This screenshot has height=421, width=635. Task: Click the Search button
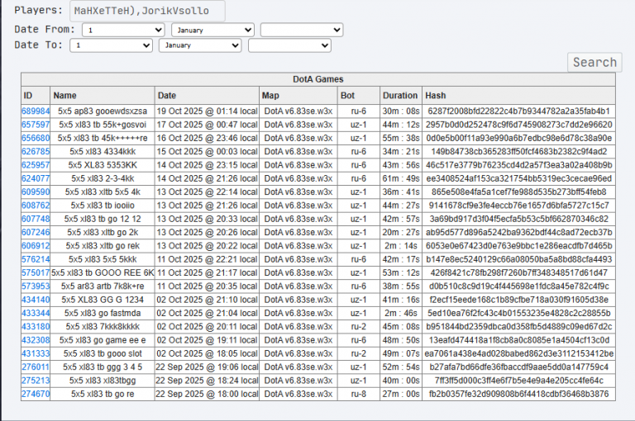point(594,62)
